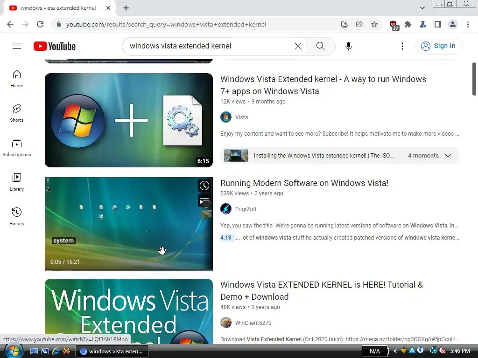Launch Internet Explorer from quick launch

coord(56,351)
